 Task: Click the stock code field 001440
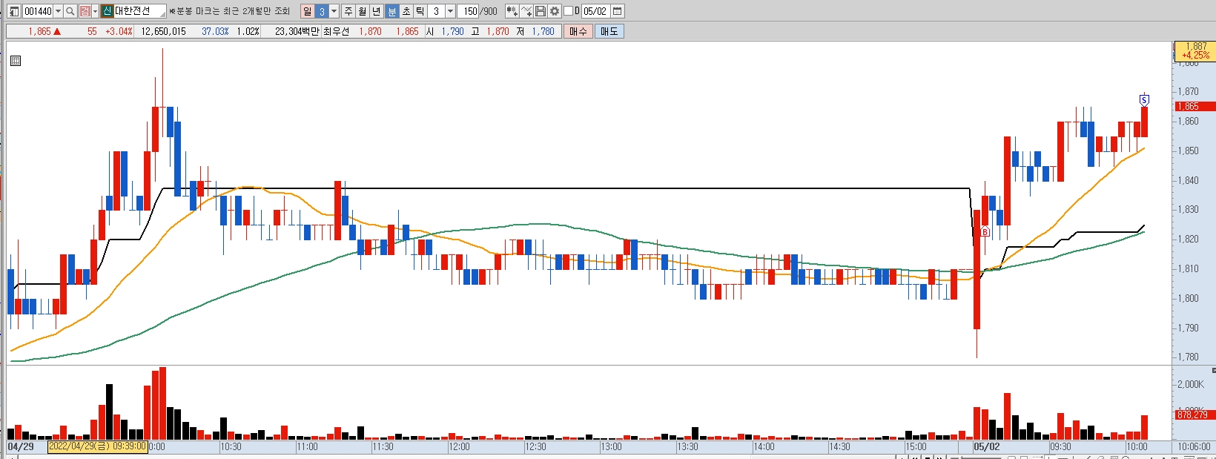pyautogui.click(x=38, y=11)
